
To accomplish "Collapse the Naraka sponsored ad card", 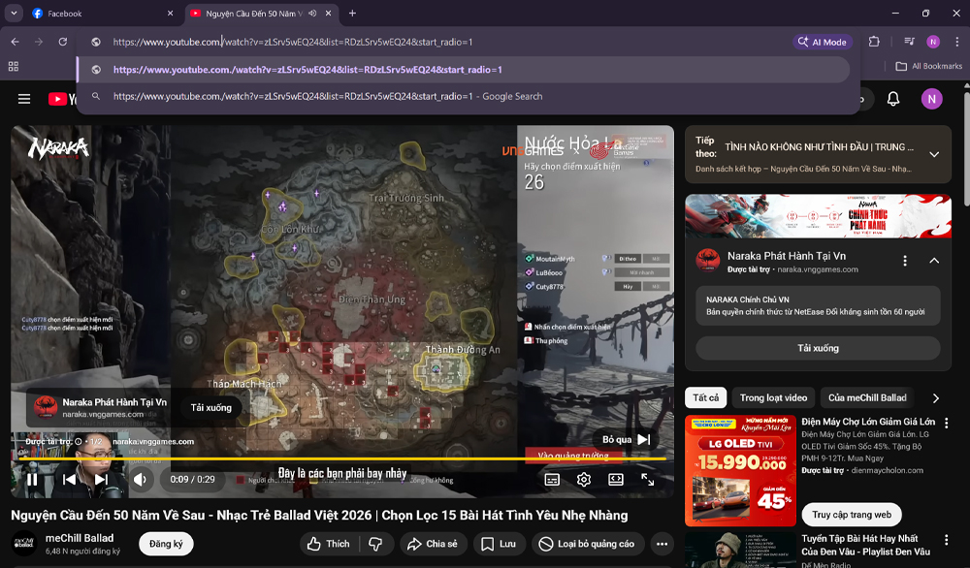I will [x=933, y=261].
